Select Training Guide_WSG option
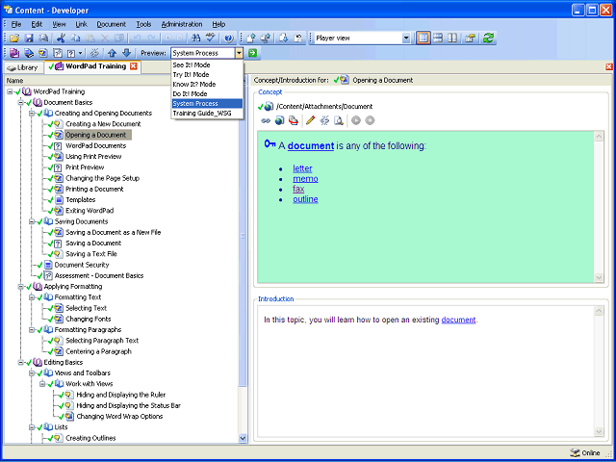Image resolution: width=616 pixels, height=462 pixels. coord(207,114)
